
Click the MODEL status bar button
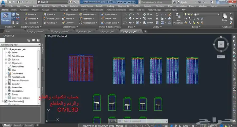(x=120, y=126)
